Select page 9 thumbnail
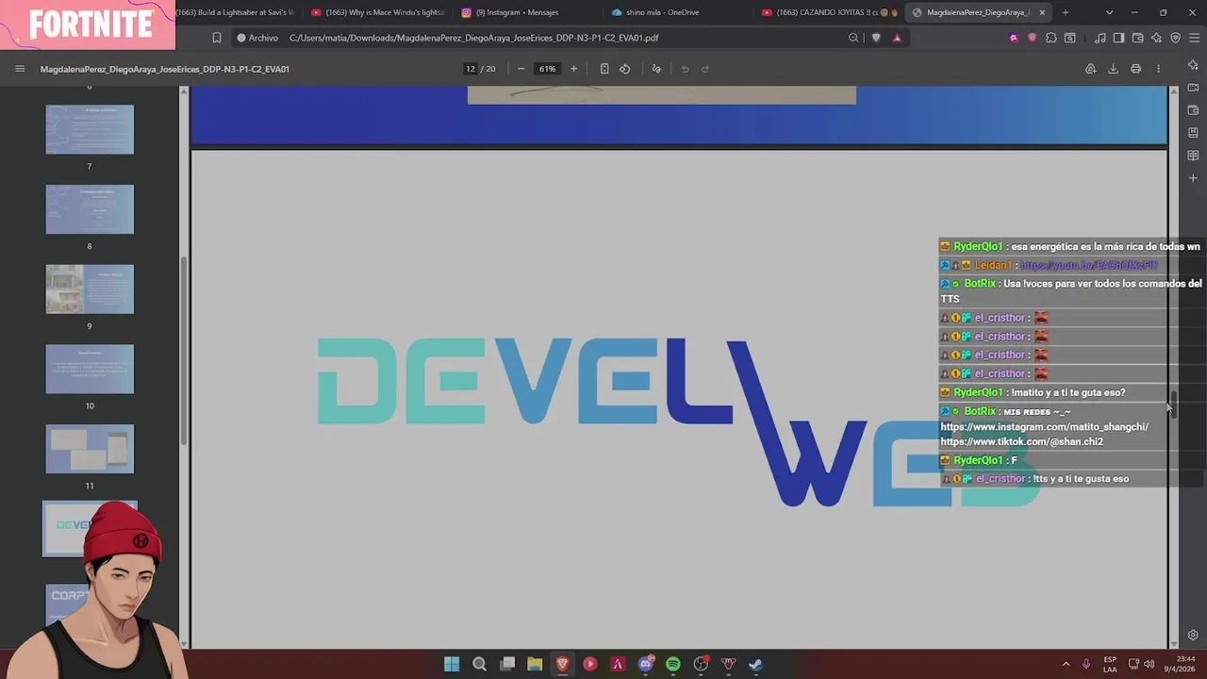The image size is (1207, 679). (90, 289)
